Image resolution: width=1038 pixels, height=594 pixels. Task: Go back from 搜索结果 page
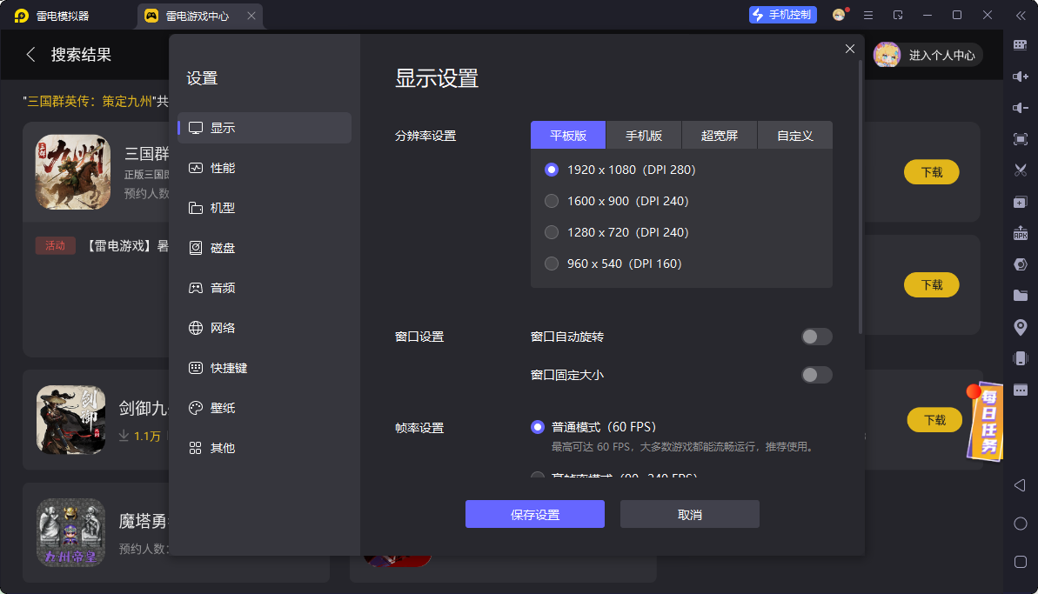click(30, 54)
